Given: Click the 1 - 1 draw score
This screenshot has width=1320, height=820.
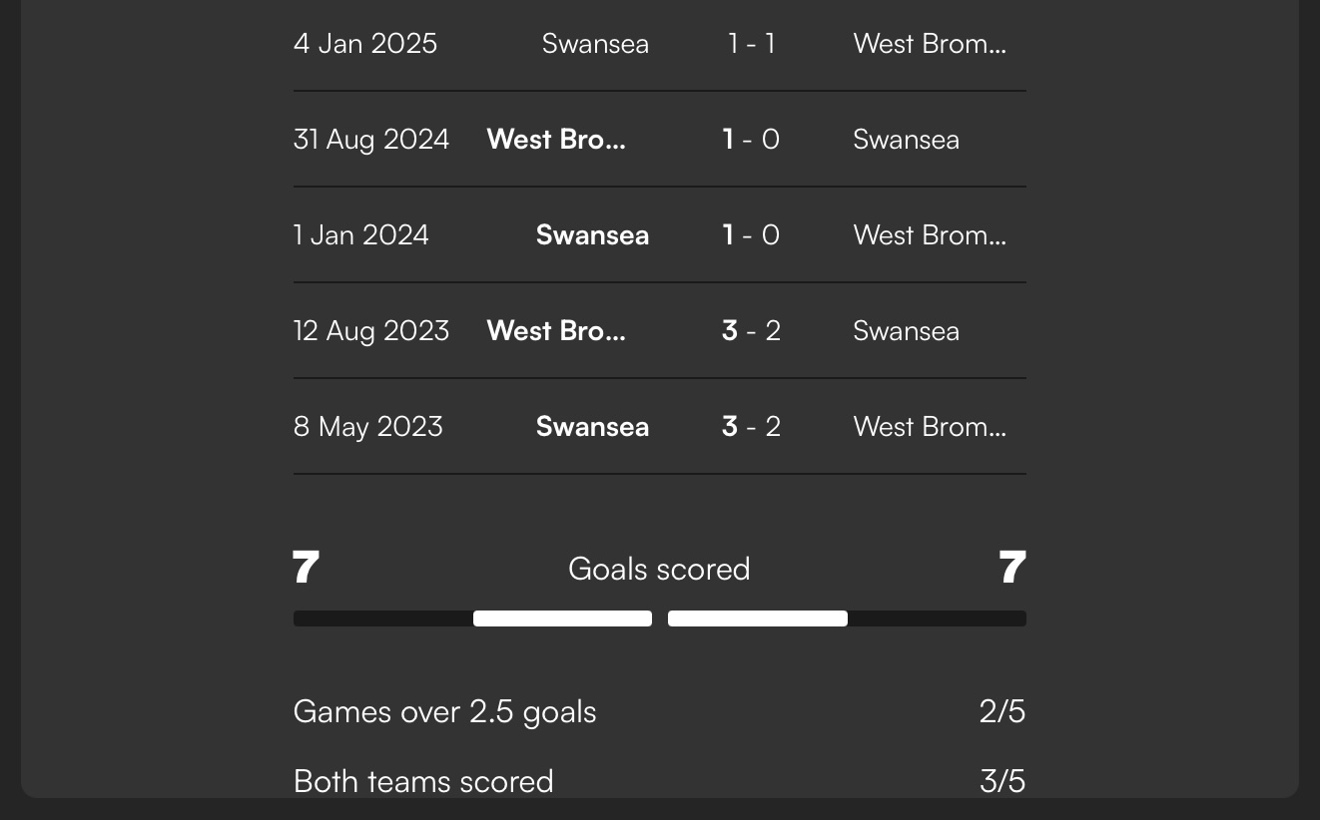Looking at the screenshot, I should tap(751, 44).
